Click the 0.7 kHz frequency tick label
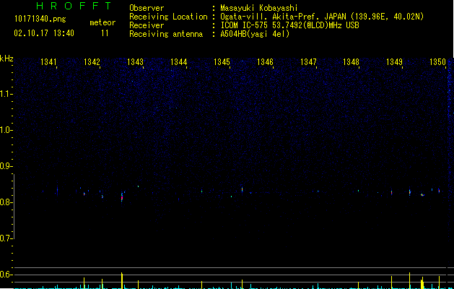454x289 pixels. [6, 238]
